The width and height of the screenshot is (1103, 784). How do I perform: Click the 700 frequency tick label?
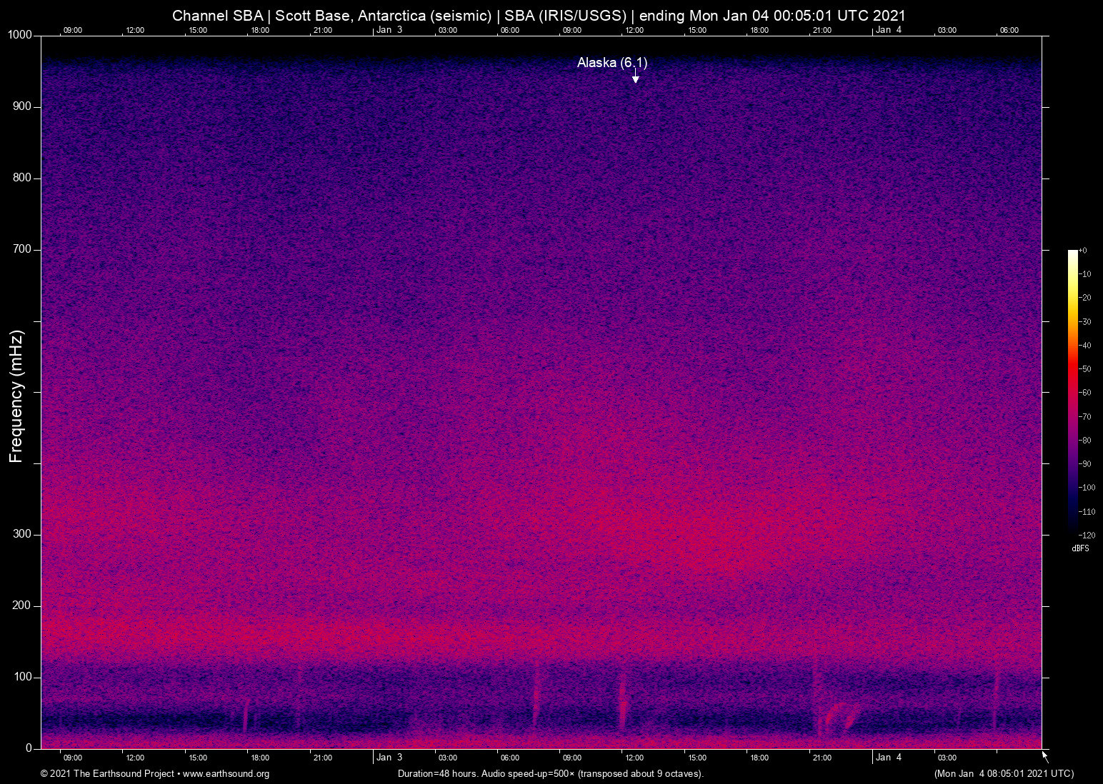[22, 249]
